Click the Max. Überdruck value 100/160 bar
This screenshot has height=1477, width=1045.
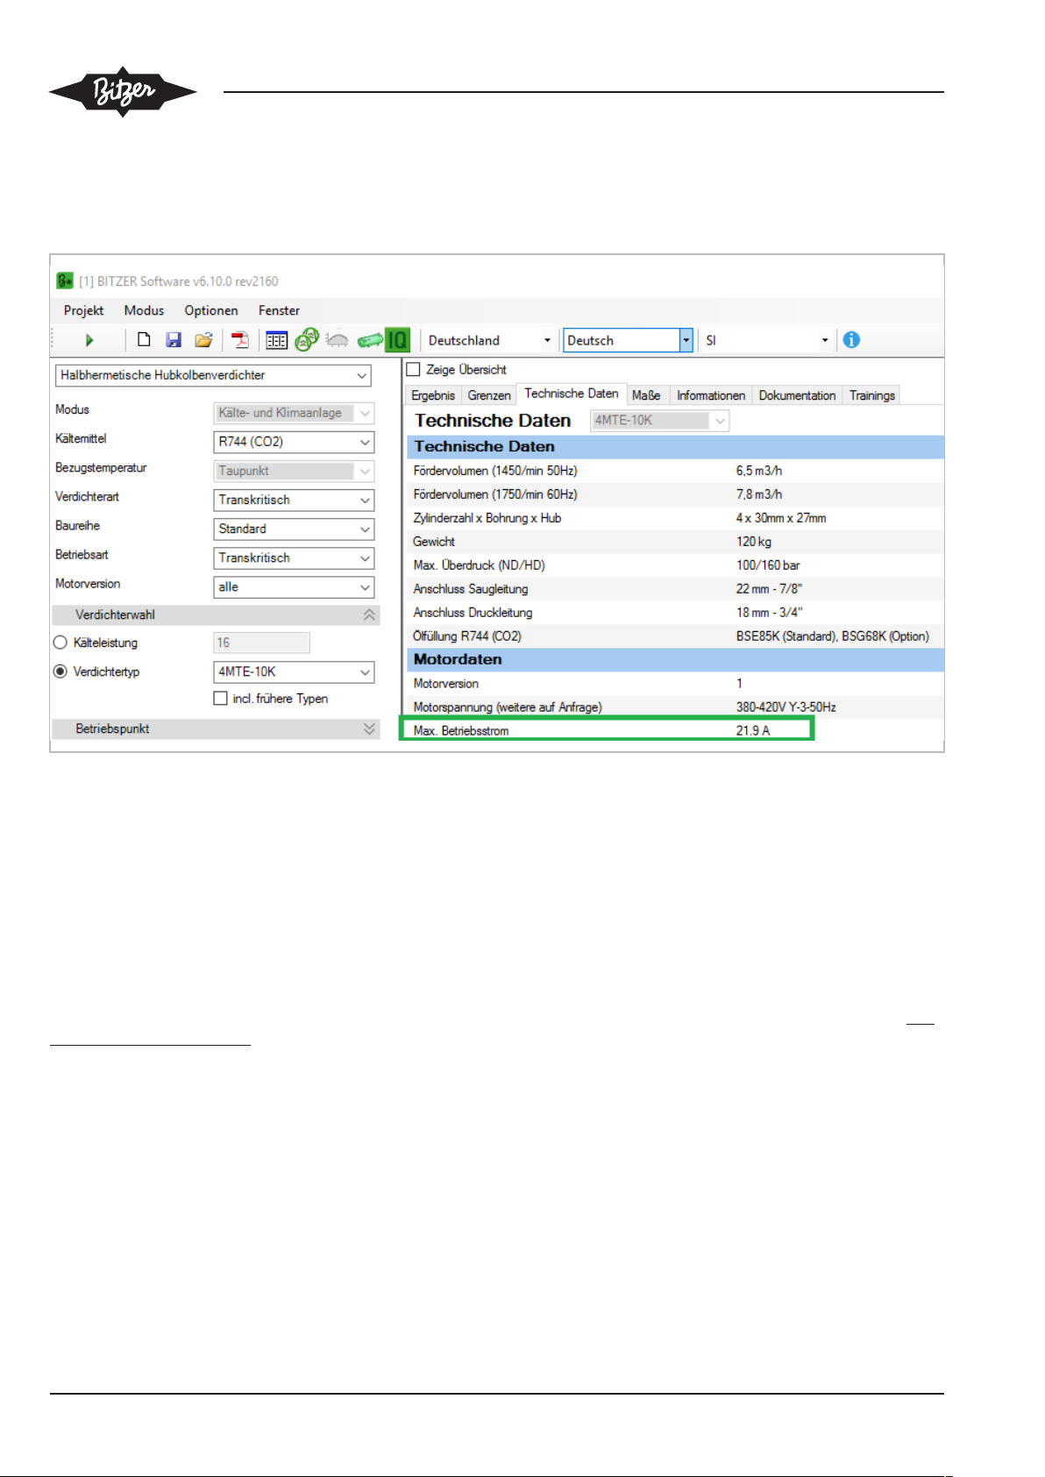click(x=768, y=565)
